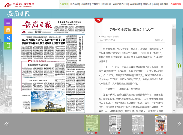Open 第02版 page thumbnail
Viewport: 183px width, 135px height.
click(115, 123)
